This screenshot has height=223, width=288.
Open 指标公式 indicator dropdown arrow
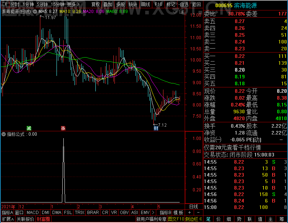4,134
